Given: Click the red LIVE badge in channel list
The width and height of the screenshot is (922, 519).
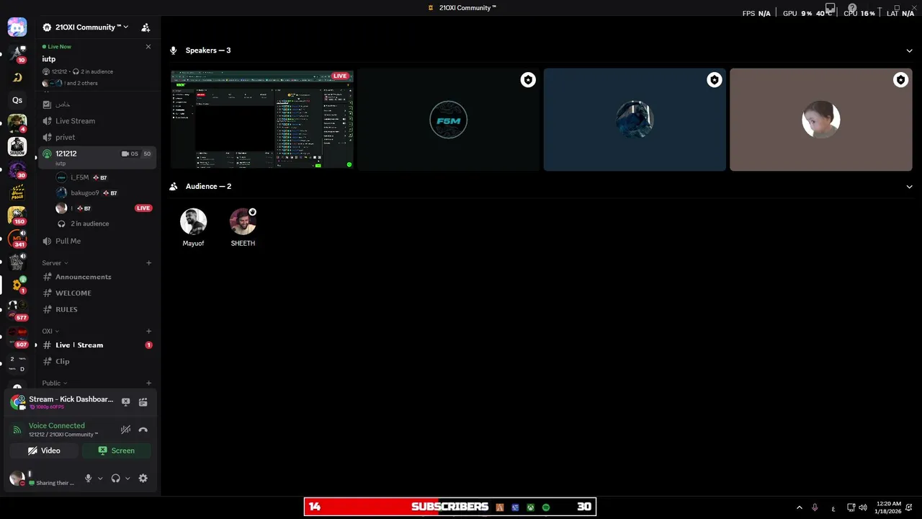Looking at the screenshot, I should (x=143, y=208).
